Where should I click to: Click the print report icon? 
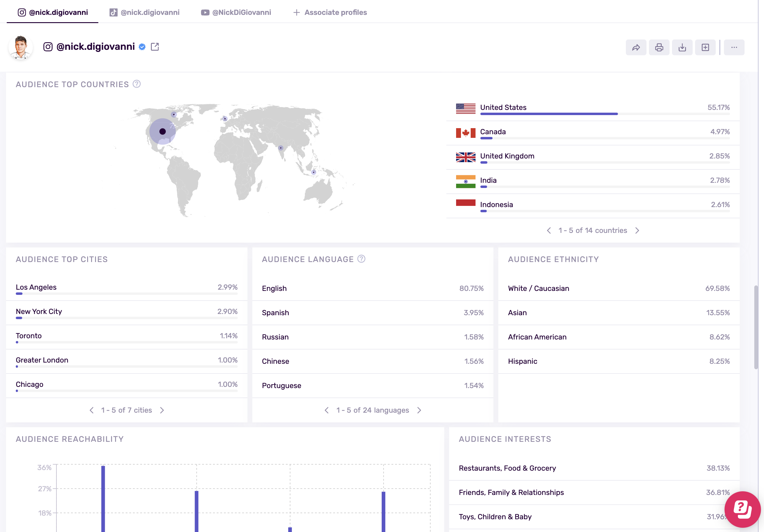coord(659,47)
